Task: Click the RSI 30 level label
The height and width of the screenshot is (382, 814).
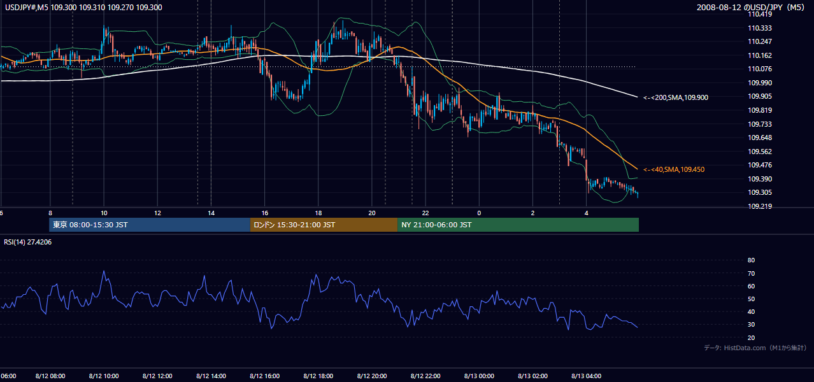Action: tap(751, 324)
